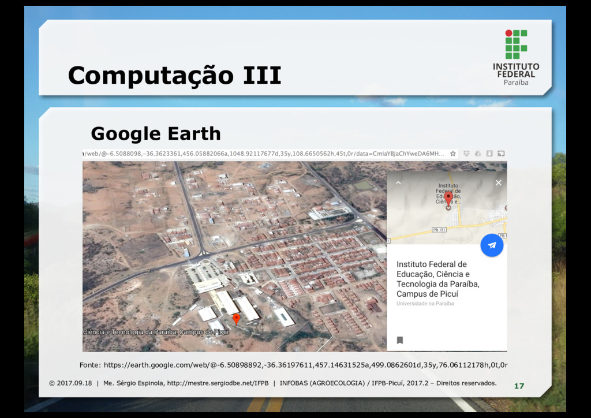The width and height of the screenshot is (591, 418).
Task: Save place with the bookmark icon in card
Action: (x=400, y=341)
